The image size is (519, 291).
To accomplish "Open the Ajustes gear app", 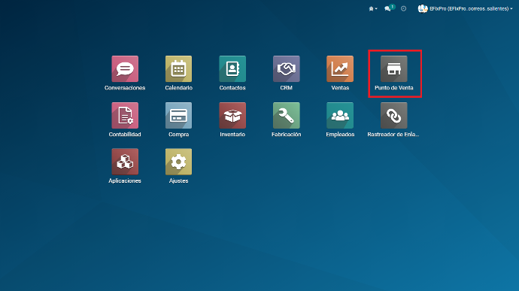I will tap(178, 162).
